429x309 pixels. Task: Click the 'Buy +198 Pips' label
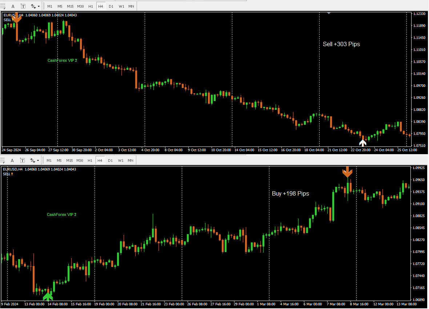[x=290, y=193]
